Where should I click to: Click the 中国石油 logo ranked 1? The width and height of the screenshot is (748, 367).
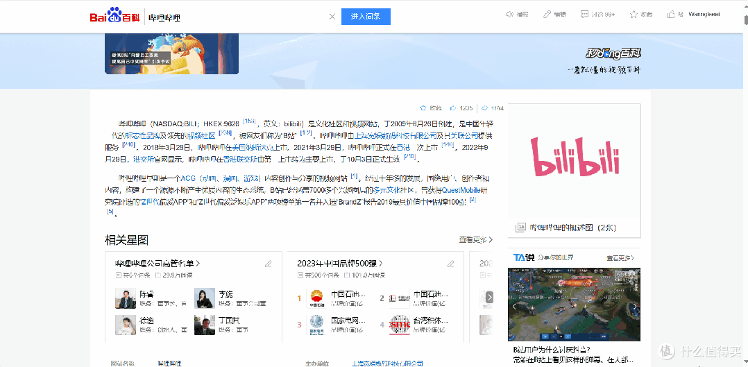point(316,298)
